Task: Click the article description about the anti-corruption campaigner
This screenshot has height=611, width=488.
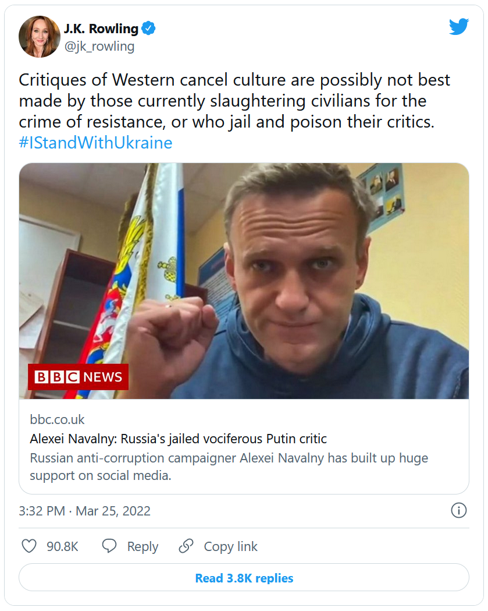Action: point(229,466)
